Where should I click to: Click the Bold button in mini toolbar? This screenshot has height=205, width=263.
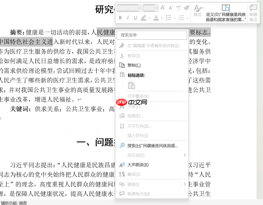120,18
